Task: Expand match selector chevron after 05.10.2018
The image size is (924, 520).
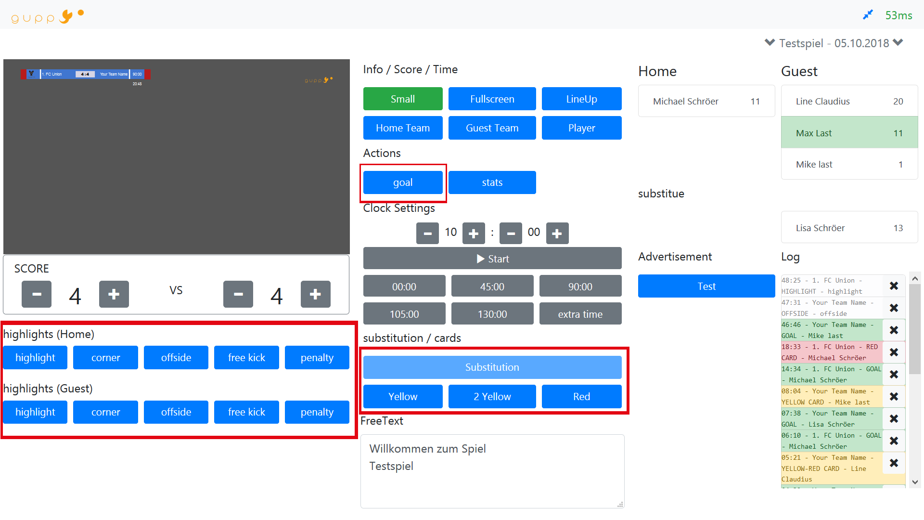Action: tap(898, 42)
